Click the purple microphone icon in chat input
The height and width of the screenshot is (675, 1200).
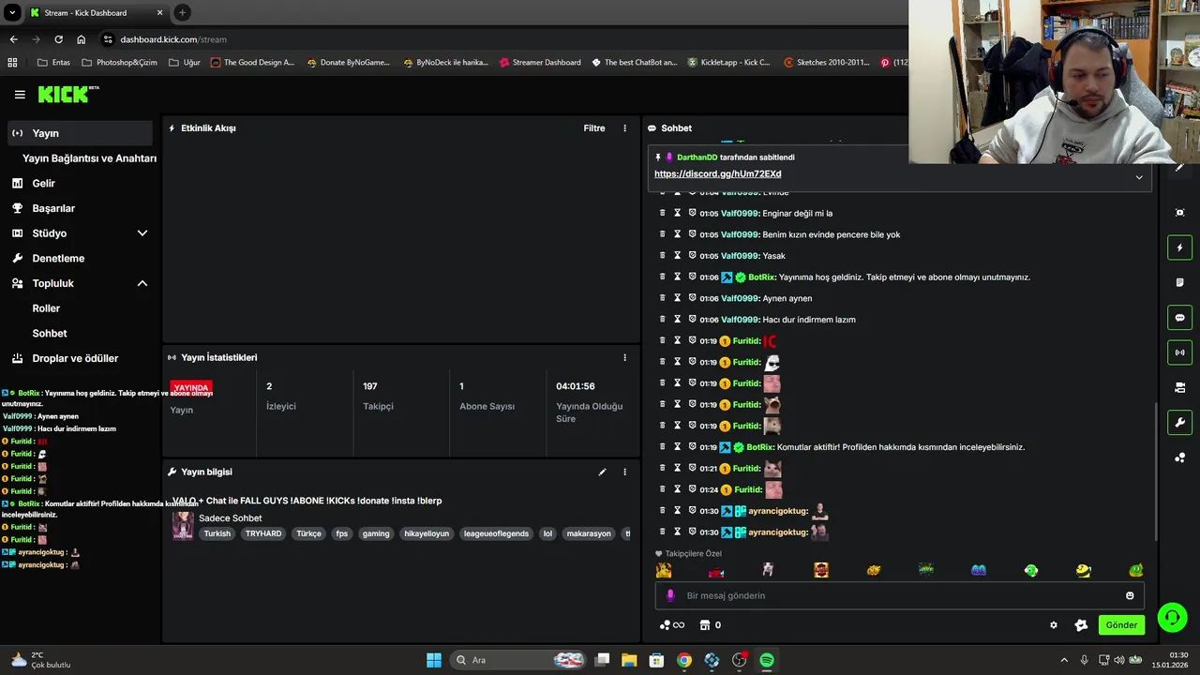pos(669,595)
